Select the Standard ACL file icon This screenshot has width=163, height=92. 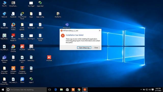pyautogui.click(x=22, y=59)
